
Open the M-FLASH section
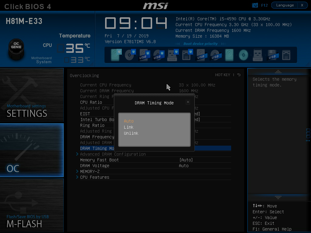point(32,205)
